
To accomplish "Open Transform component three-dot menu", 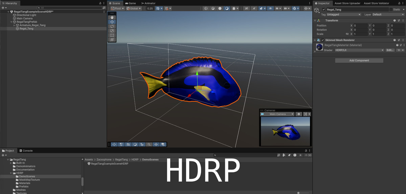I will point(403,21).
